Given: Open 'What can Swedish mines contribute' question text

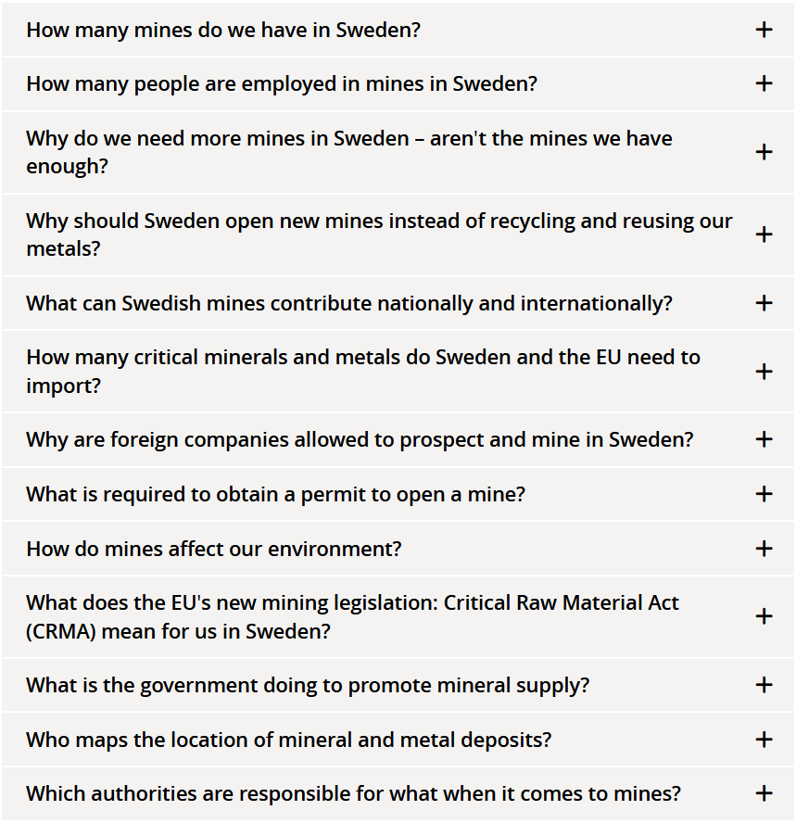Looking at the screenshot, I should 349,303.
